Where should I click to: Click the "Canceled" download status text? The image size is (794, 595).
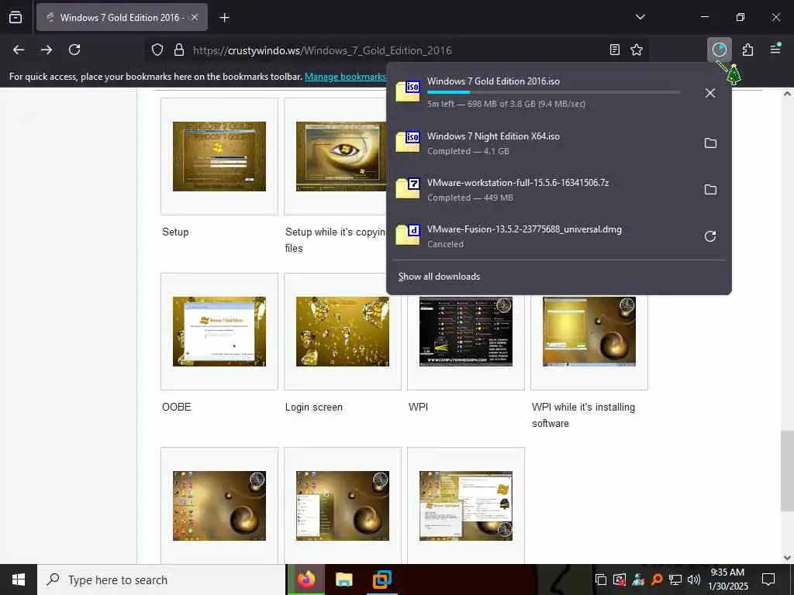[445, 244]
